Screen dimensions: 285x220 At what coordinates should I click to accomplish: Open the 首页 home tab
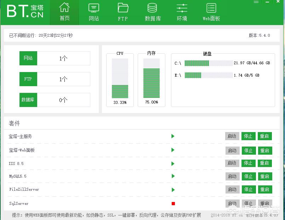tap(64, 12)
